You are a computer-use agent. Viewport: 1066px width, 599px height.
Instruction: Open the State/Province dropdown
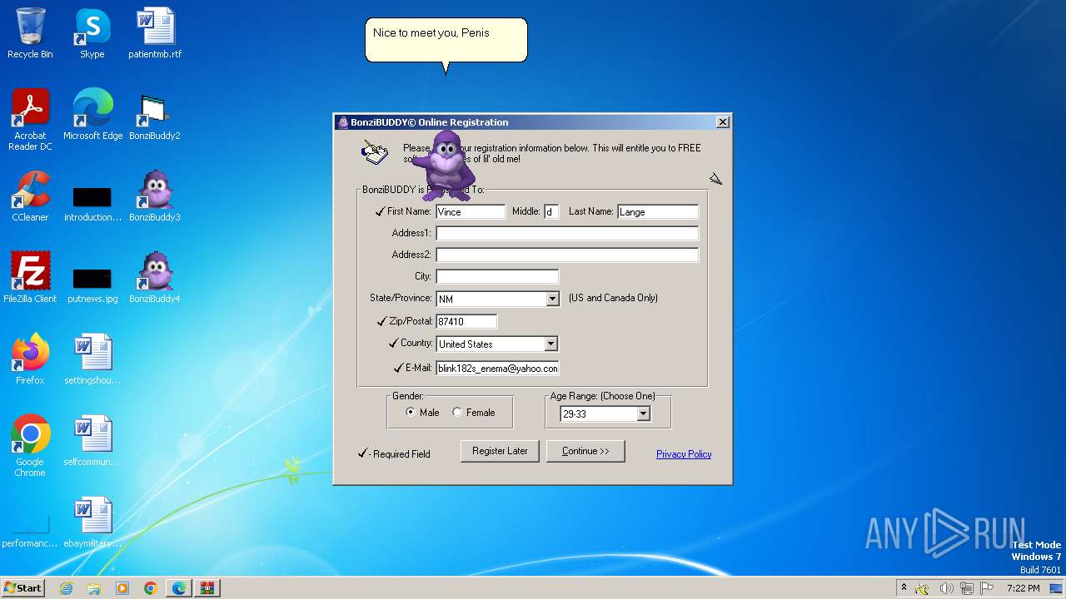click(x=552, y=299)
